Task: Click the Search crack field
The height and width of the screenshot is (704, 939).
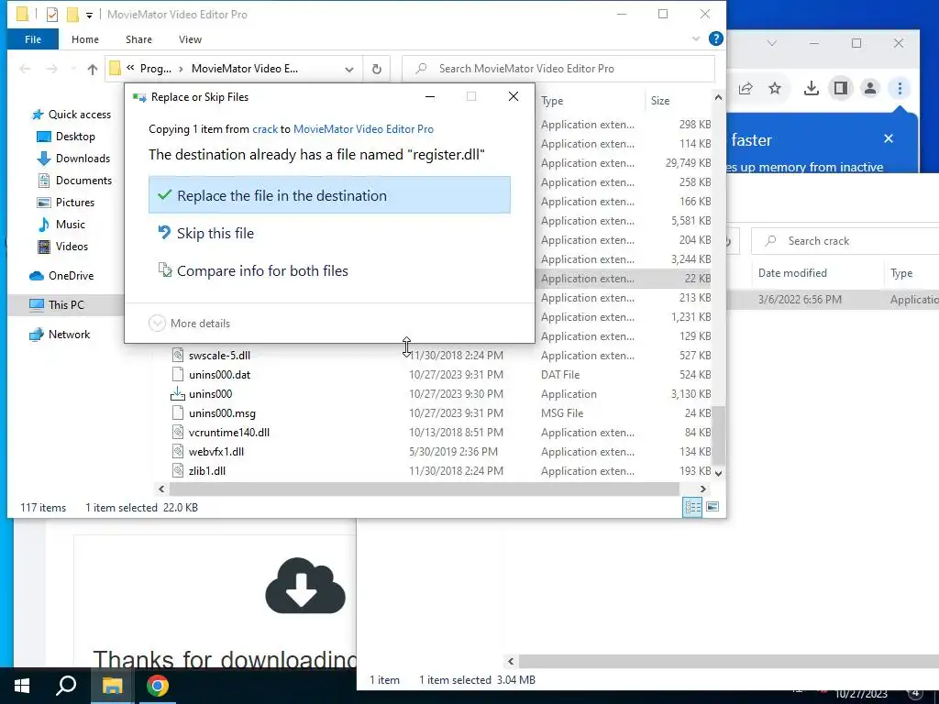Action: pos(845,241)
